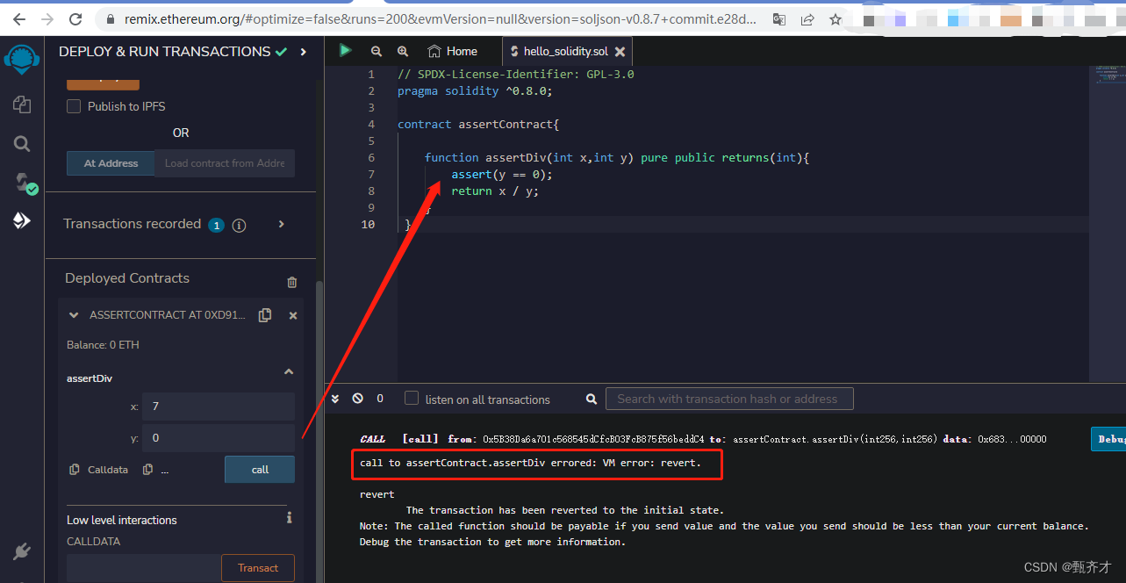This screenshot has height=583, width=1126.
Task: Share this page via address bar icon
Action: pyautogui.click(x=807, y=18)
